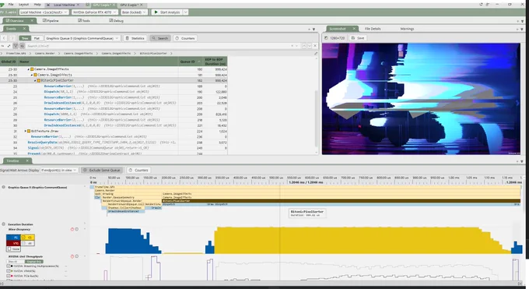Go forward with the right arrow in Events

(x=12, y=38)
